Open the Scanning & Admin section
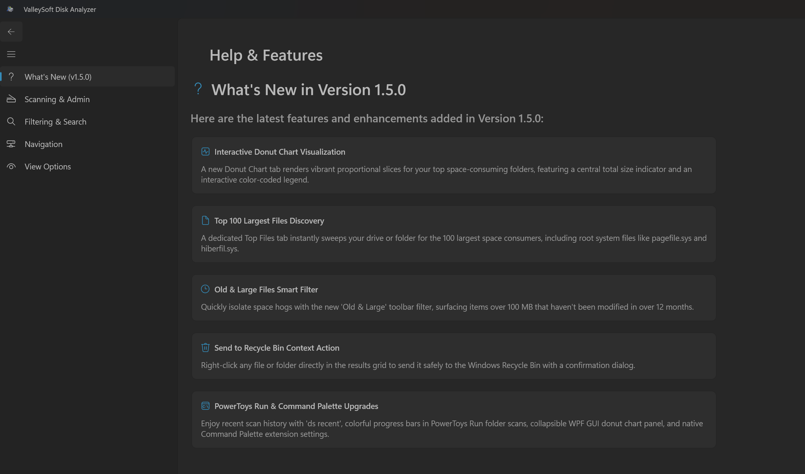The image size is (805, 474). click(x=88, y=99)
